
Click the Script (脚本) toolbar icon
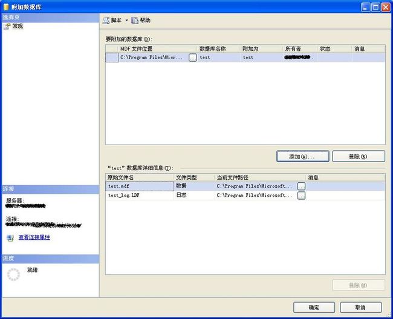tap(106, 21)
